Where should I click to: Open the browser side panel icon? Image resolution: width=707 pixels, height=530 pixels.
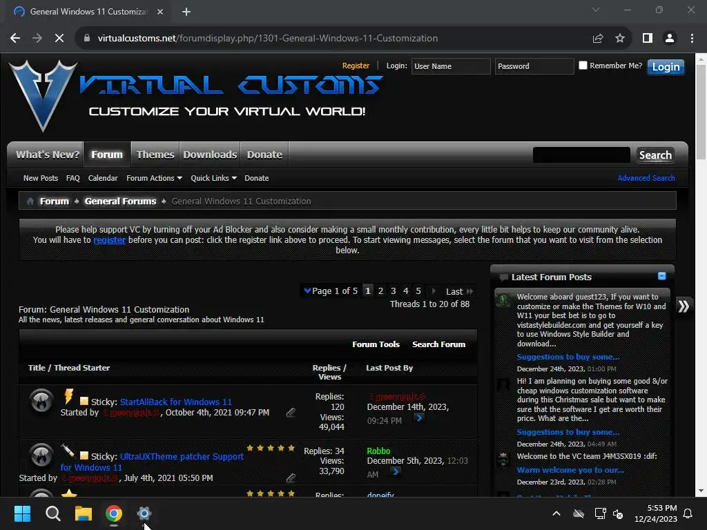point(648,39)
